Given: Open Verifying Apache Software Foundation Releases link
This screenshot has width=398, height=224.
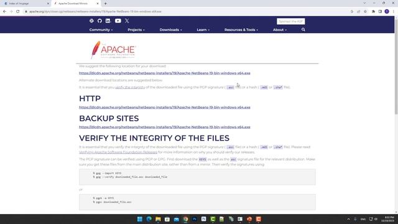Looking at the screenshot, I should (x=118, y=152).
